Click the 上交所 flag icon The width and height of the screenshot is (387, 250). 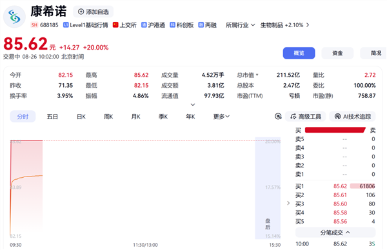(115, 25)
